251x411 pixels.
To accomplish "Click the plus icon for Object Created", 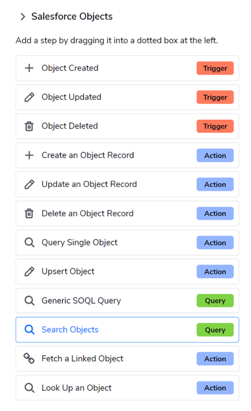I will tap(29, 68).
